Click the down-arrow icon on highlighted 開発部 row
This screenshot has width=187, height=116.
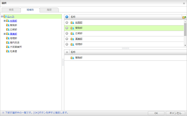(67, 28)
